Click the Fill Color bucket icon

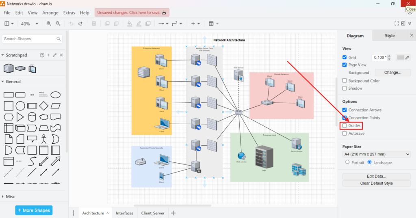[130, 24]
